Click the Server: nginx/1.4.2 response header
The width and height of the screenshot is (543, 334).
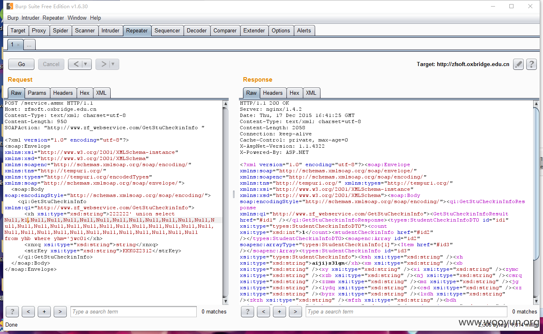pos(270,109)
